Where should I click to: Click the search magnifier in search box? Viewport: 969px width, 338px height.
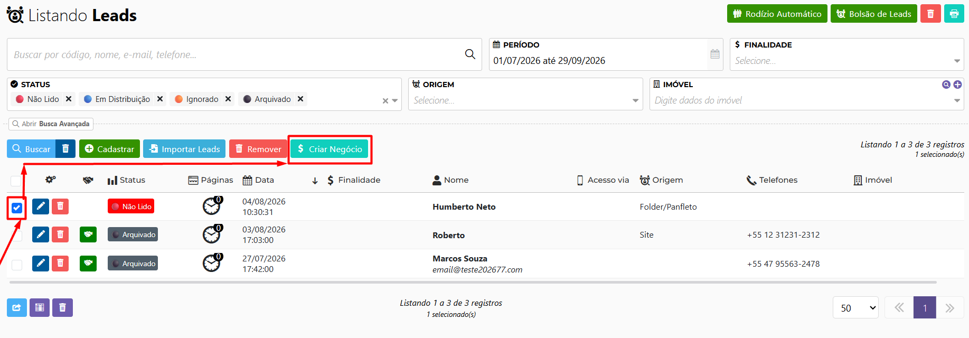pyautogui.click(x=470, y=54)
